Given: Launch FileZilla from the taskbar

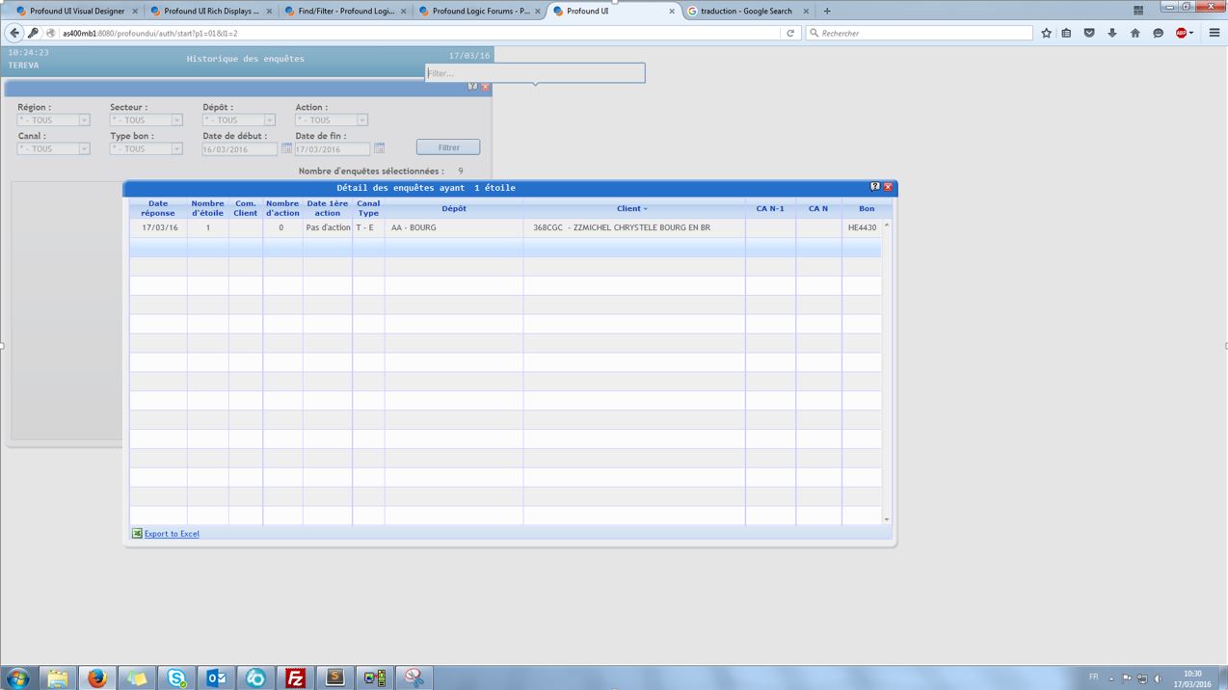Looking at the screenshot, I should 295,677.
